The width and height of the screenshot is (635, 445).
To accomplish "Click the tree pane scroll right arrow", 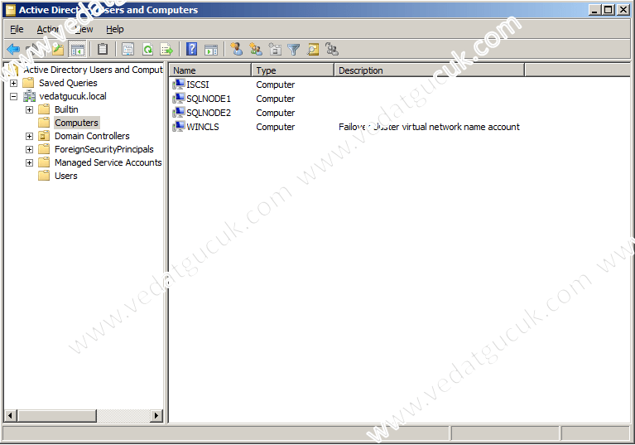I will 156,415.
